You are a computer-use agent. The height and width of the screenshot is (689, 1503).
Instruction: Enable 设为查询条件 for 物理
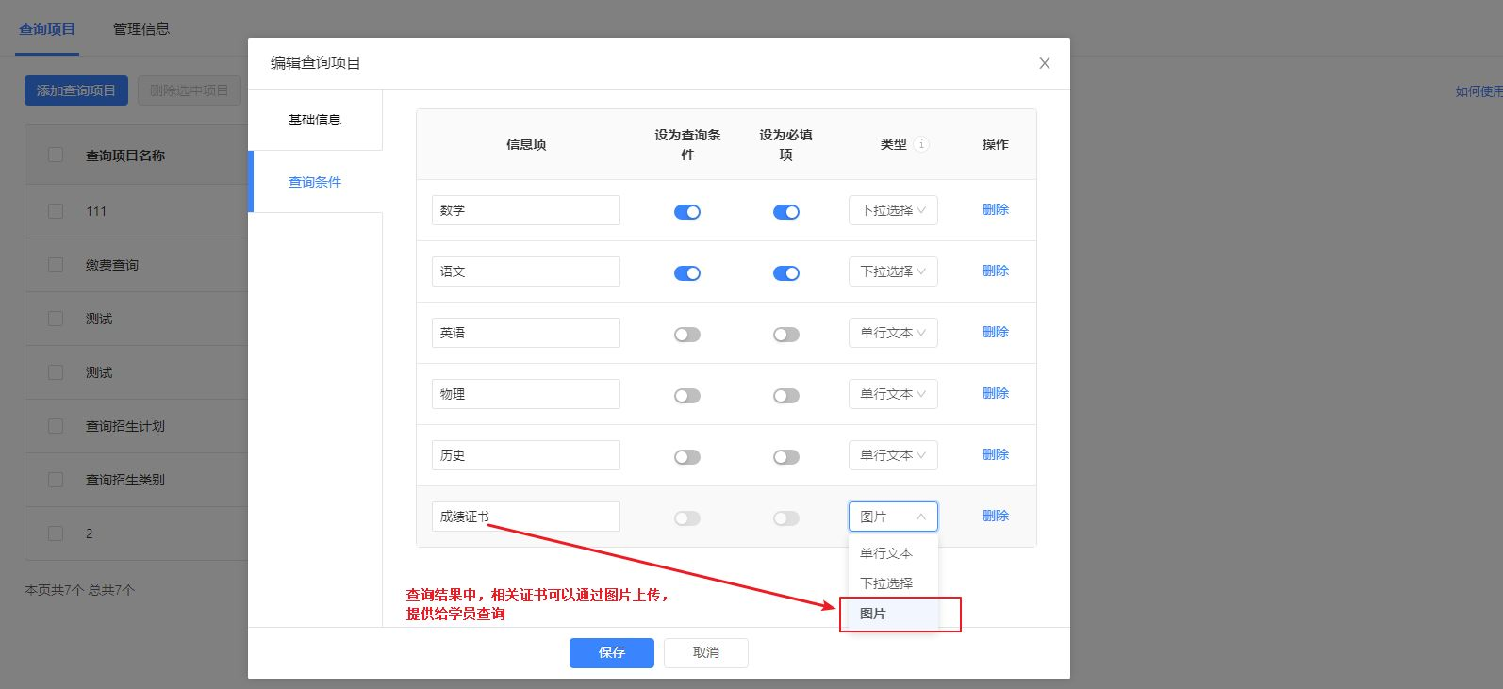pyautogui.click(x=687, y=396)
